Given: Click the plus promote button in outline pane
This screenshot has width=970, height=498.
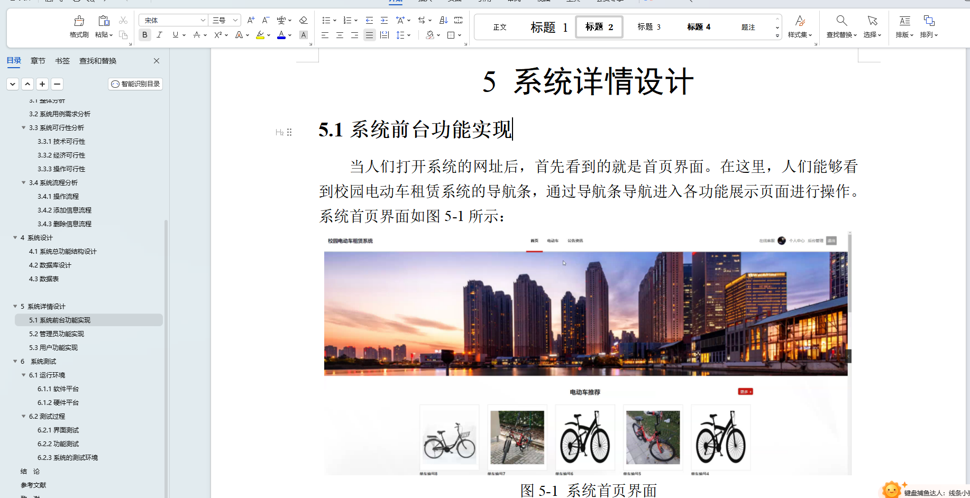Looking at the screenshot, I should 42,84.
